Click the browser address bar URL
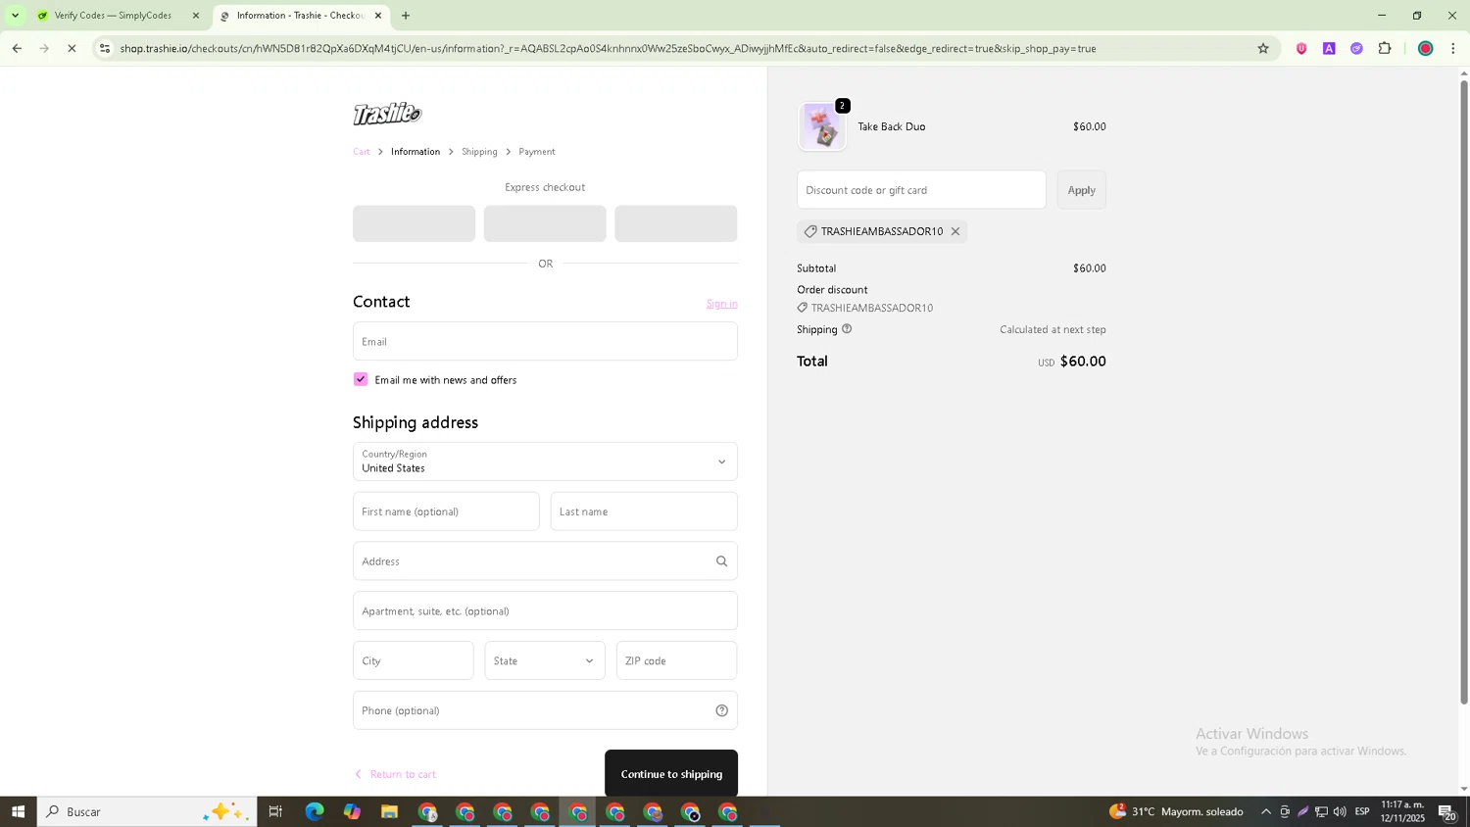 [x=608, y=48]
